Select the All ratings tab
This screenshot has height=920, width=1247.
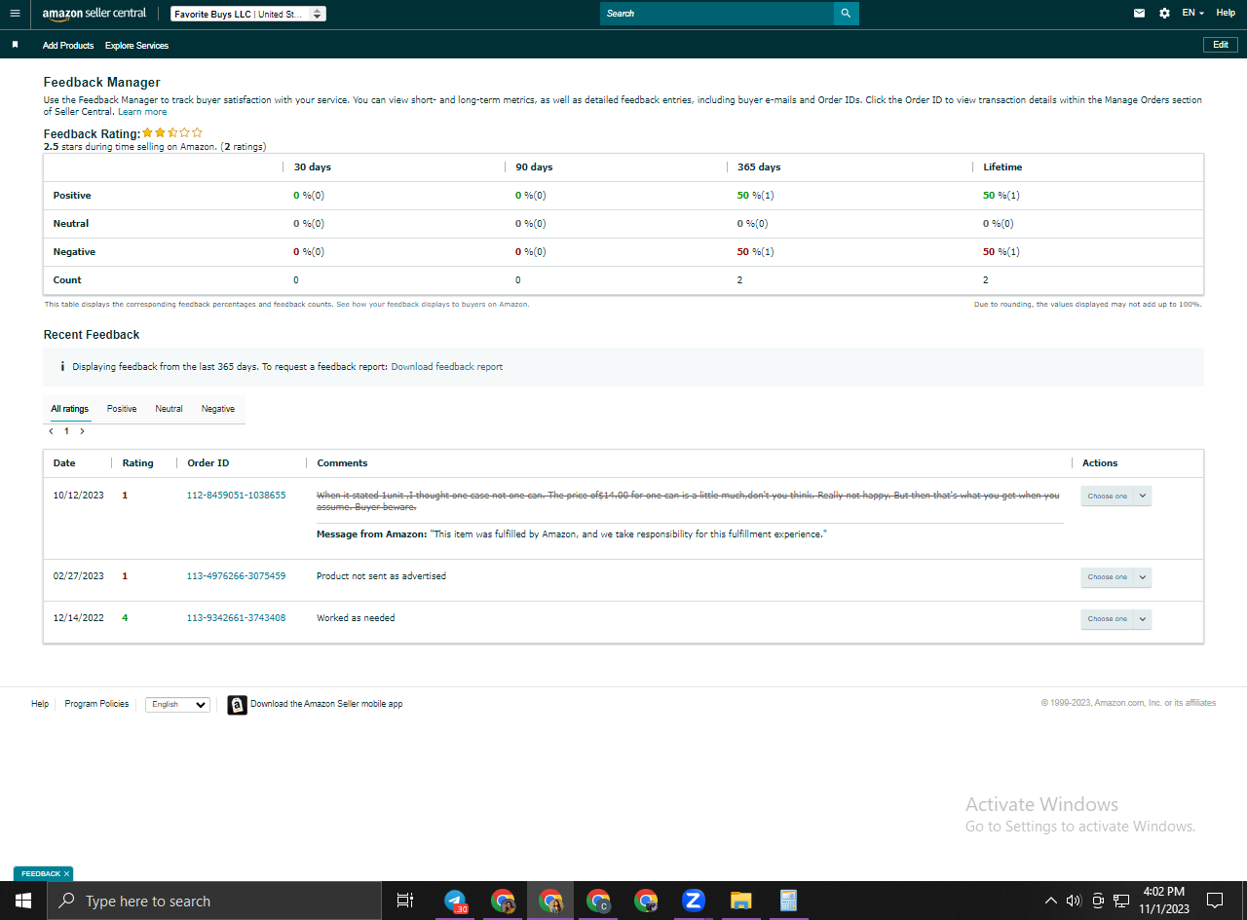tap(70, 409)
